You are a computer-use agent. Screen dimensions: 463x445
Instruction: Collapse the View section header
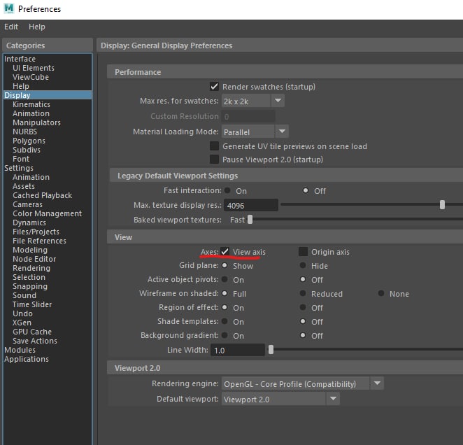tap(285, 237)
